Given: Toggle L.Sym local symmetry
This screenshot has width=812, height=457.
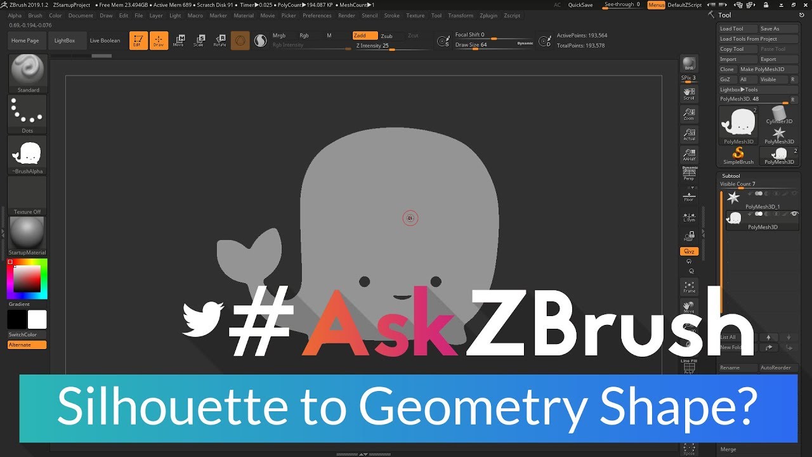Looking at the screenshot, I should tap(689, 216).
